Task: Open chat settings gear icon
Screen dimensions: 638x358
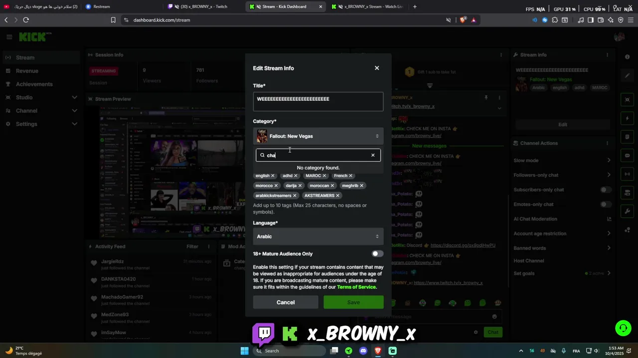Action: click(x=476, y=332)
